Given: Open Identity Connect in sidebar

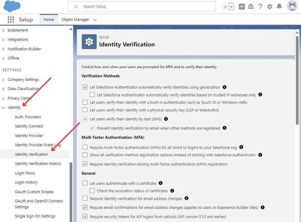Looking at the screenshot, I should coord(29,126).
